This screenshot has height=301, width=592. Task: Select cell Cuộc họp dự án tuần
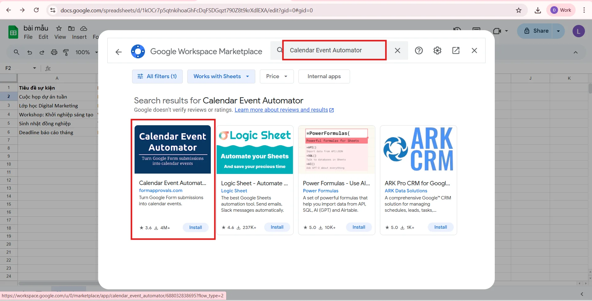[x=57, y=97]
